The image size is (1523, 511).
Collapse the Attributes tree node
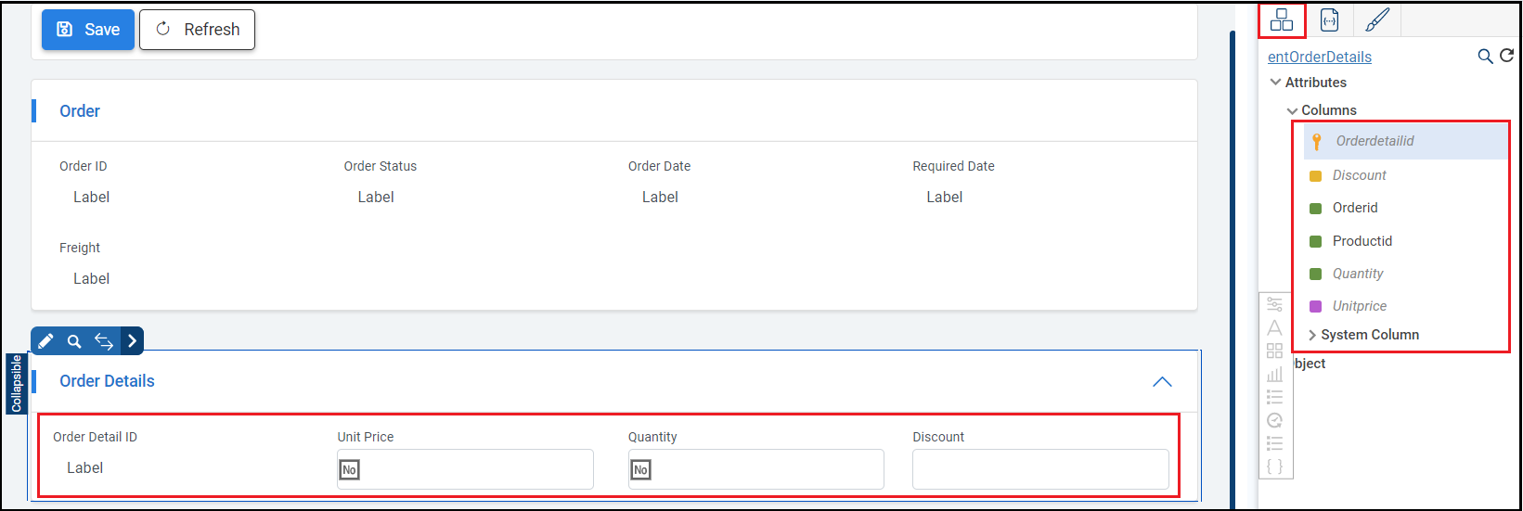click(x=1275, y=83)
